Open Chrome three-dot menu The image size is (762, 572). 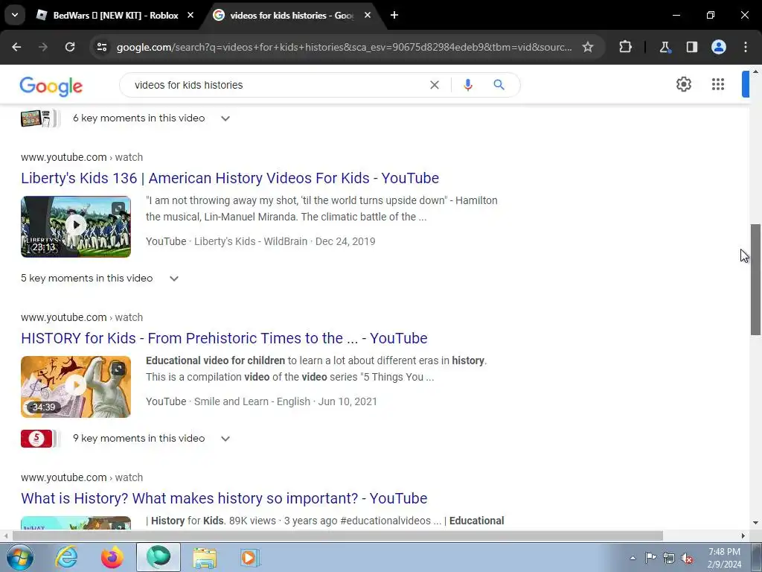click(x=746, y=47)
